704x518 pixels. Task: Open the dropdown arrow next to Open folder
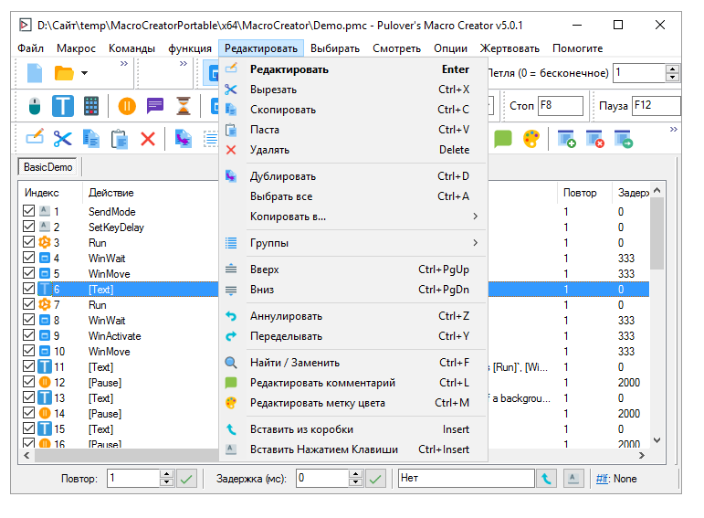pyautogui.click(x=84, y=73)
